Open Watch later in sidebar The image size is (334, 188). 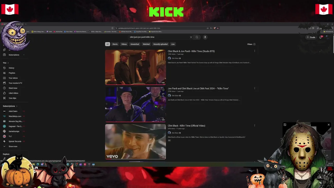pyautogui.click(x=13, y=88)
